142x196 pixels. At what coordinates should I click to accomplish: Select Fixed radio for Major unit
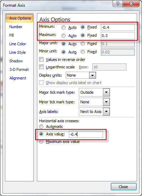tap(83, 43)
